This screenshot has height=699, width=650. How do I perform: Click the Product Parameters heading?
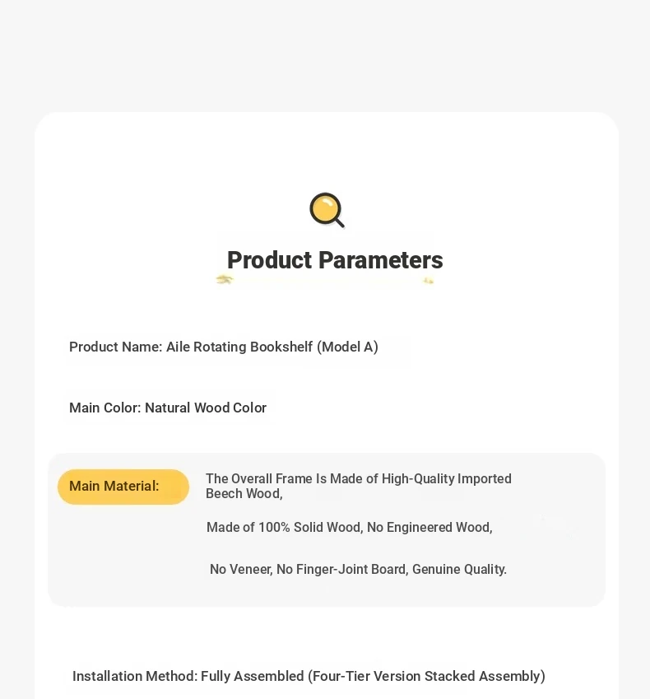click(335, 260)
